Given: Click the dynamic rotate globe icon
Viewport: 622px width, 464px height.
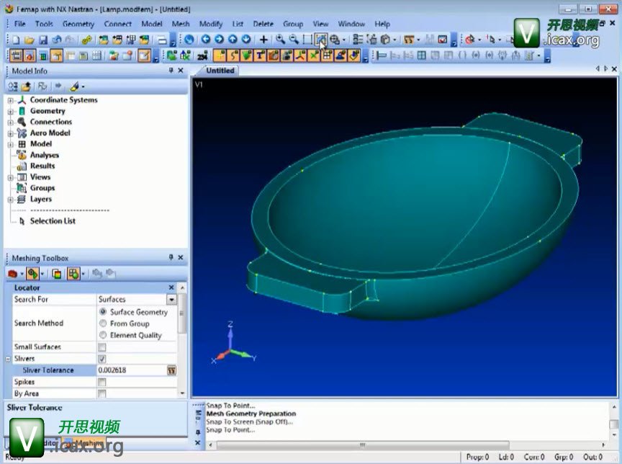Looking at the screenshot, I should 189,40.
